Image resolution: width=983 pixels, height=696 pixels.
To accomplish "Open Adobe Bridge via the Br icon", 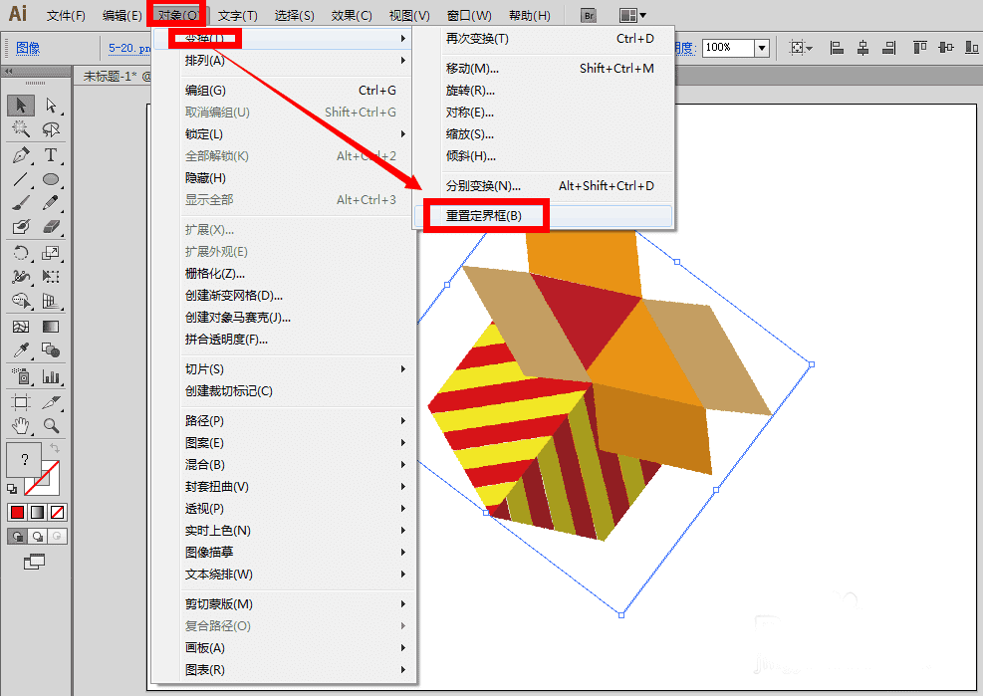I will click(588, 15).
